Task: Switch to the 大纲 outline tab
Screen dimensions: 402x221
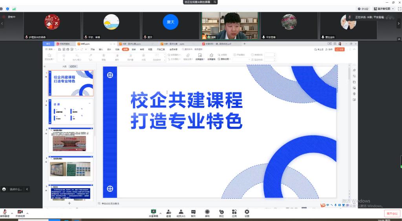Action: tap(64, 67)
